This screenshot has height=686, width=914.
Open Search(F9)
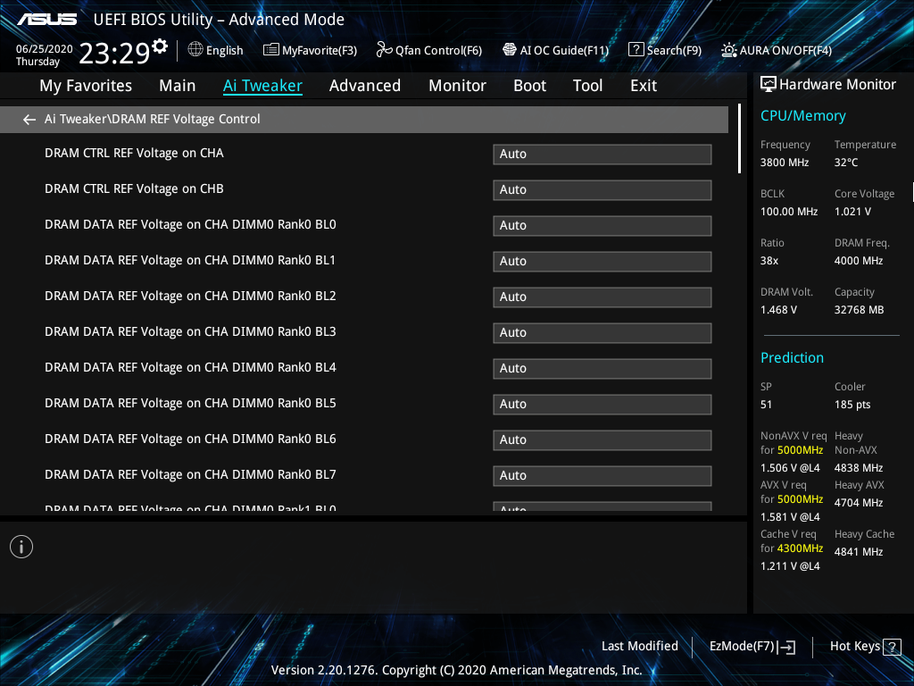(x=665, y=50)
